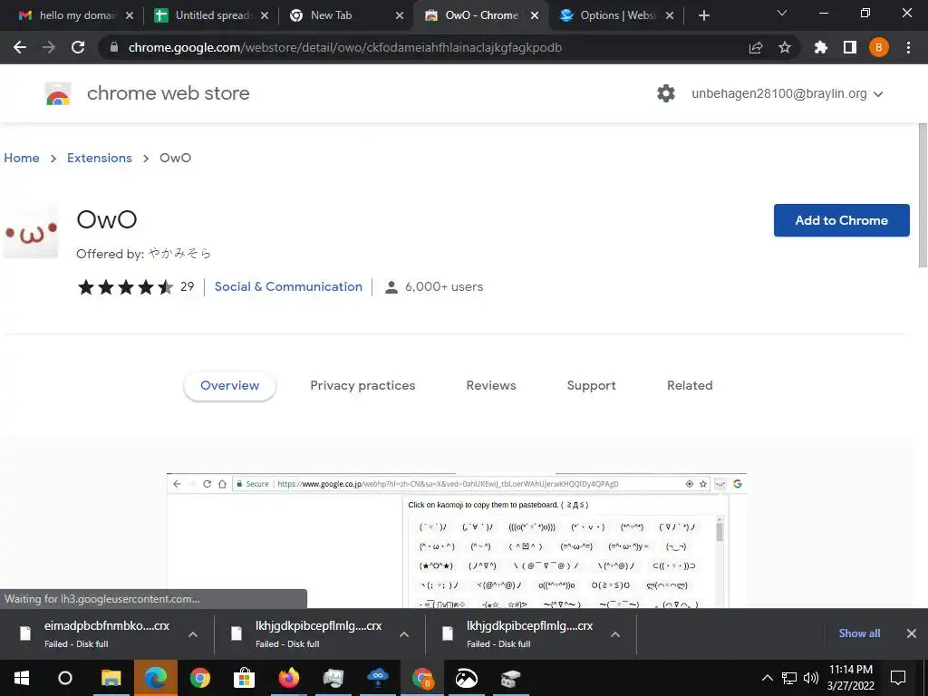The height and width of the screenshot is (696, 928).
Task: Open Chrome's three-dot menu
Action: 908,47
